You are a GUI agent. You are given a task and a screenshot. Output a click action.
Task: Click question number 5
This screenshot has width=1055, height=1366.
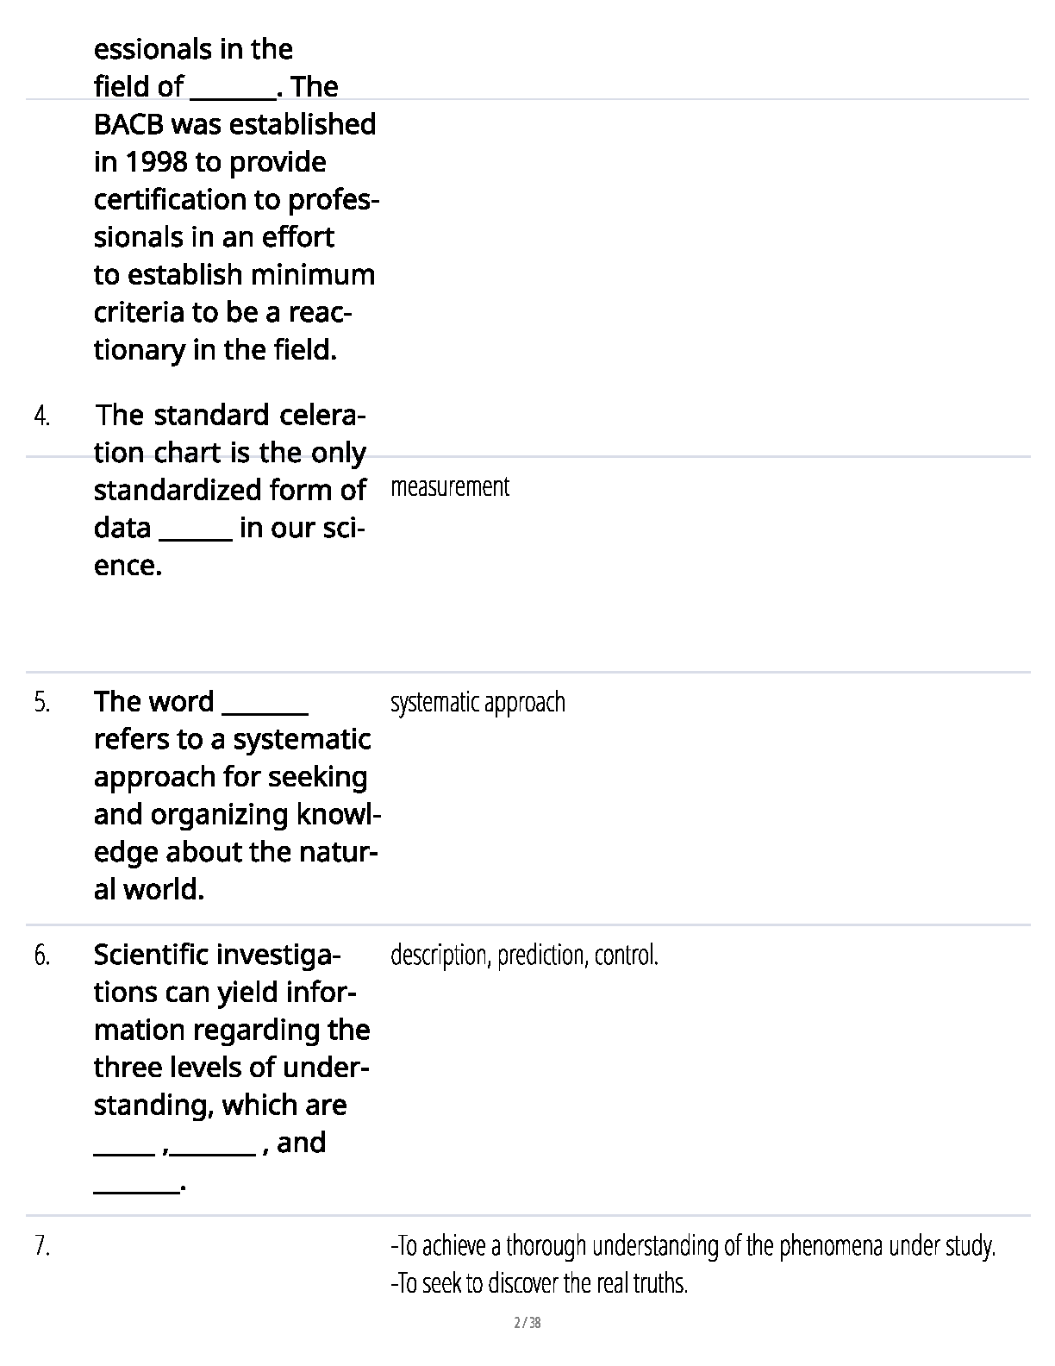click(x=41, y=703)
